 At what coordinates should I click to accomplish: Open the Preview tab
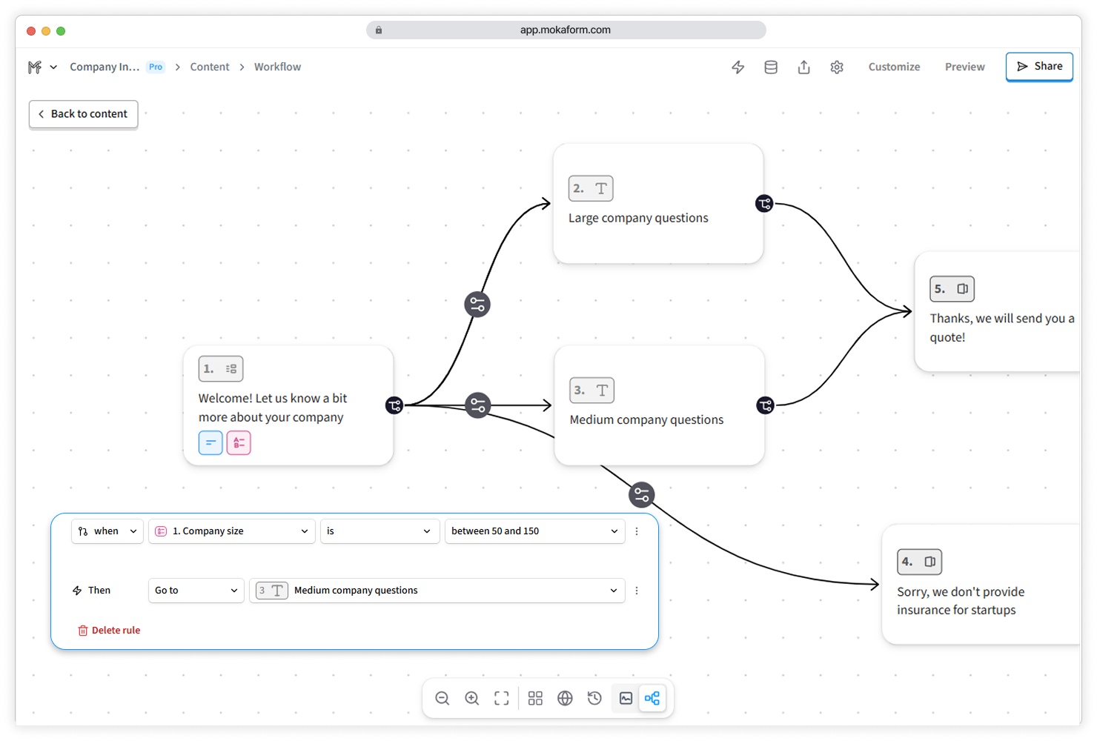tap(964, 67)
